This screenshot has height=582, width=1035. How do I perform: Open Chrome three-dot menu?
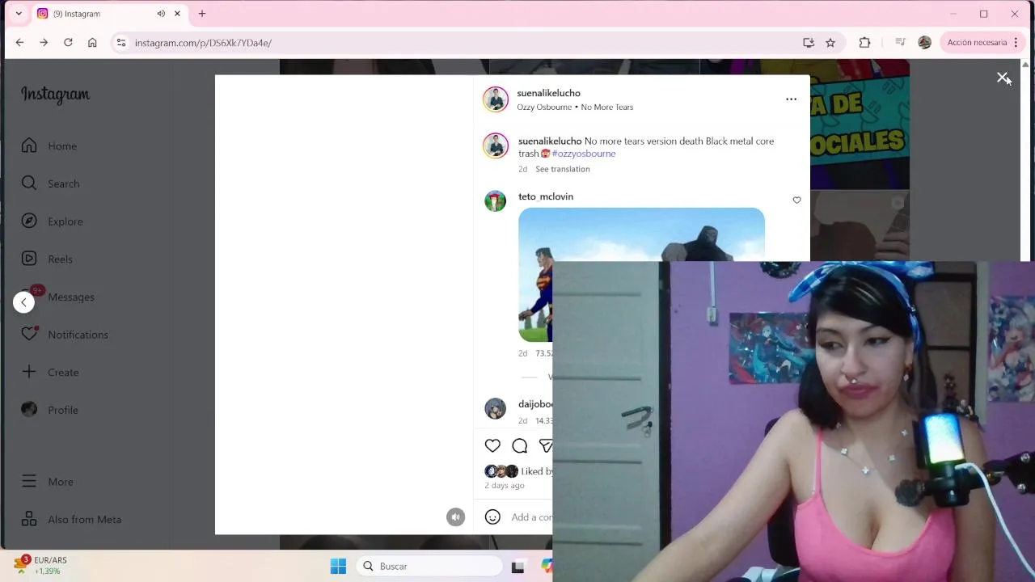(x=1016, y=43)
